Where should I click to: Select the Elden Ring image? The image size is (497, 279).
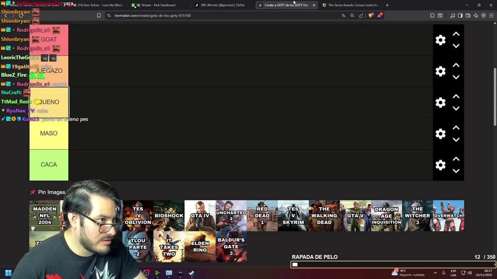click(200, 246)
